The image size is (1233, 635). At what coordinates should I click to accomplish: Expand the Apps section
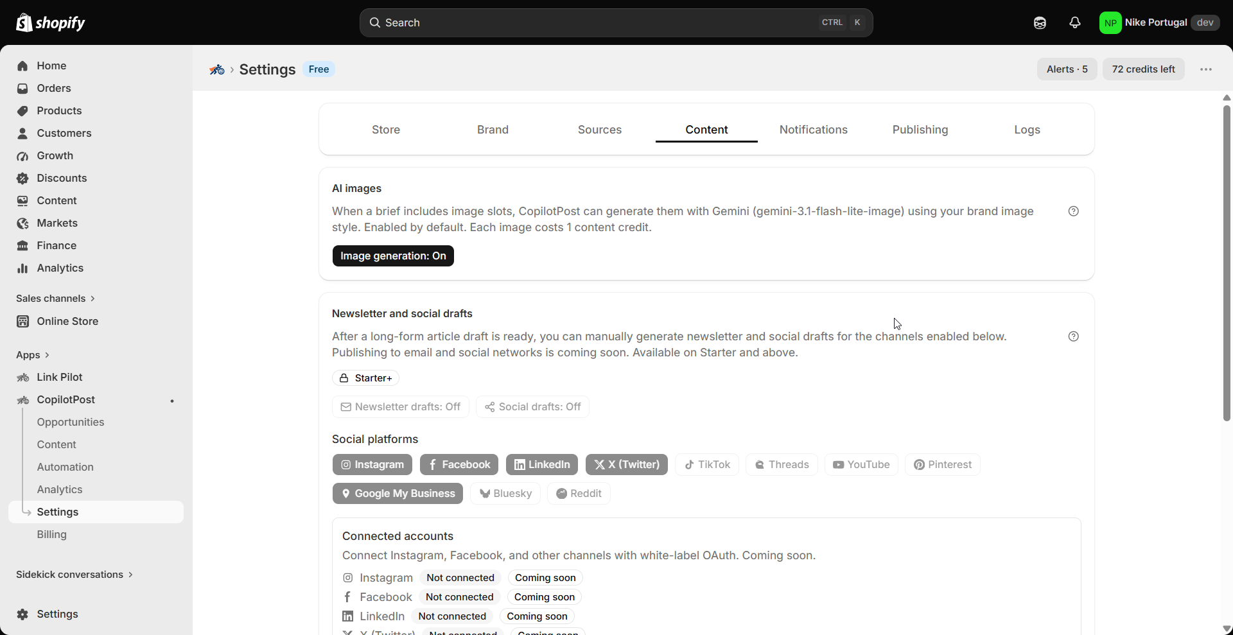pos(33,355)
